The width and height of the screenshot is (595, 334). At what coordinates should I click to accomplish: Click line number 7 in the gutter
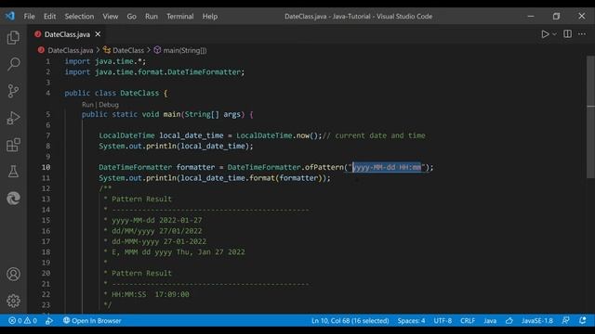47,135
